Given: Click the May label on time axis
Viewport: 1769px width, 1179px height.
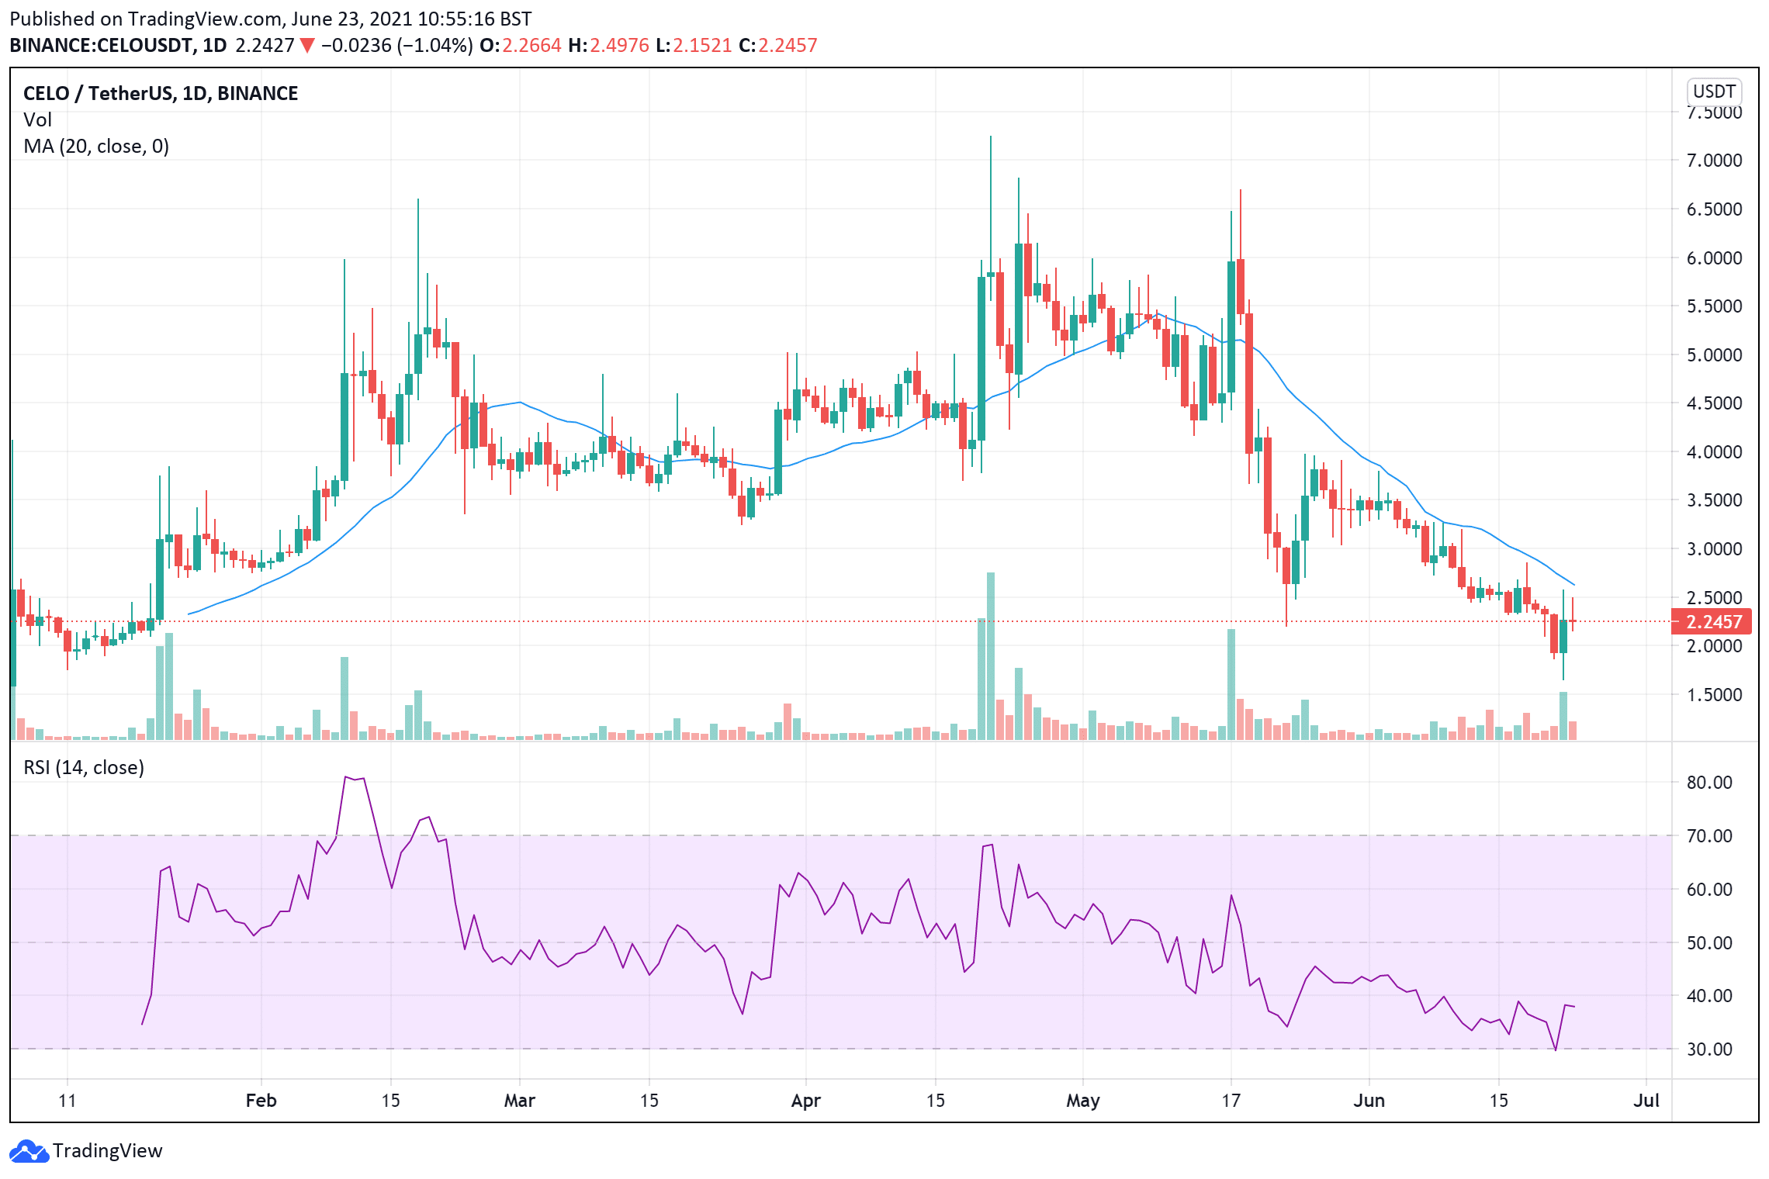Looking at the screenshot, I should pos(1083,1101).
